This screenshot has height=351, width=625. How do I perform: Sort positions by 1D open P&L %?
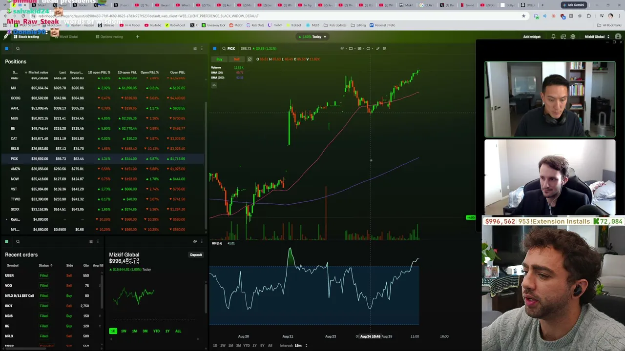click(x=99, y=72)
